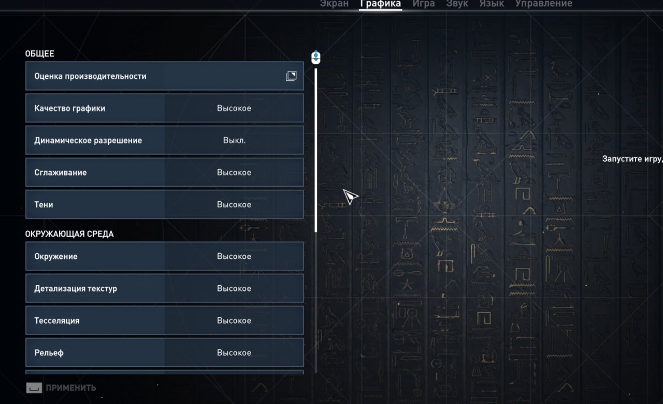Click the mouse scroll icon above the scrollbar

point(316,57)
